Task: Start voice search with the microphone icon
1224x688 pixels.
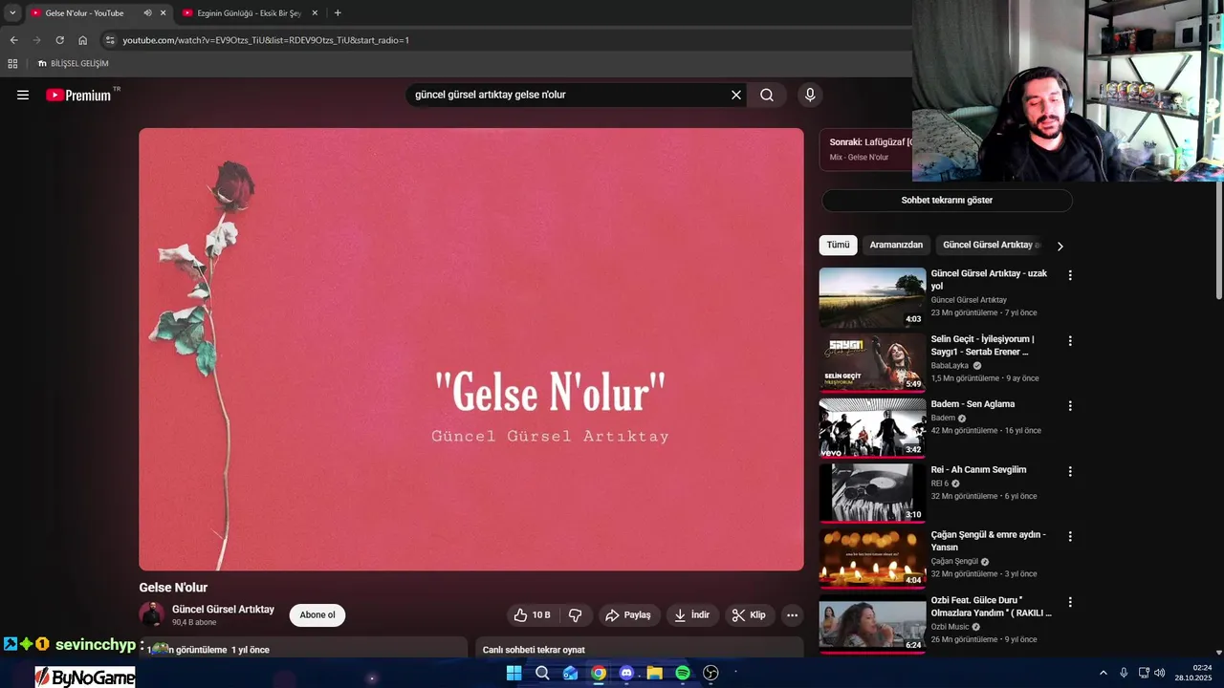Action: pos(810,95)
